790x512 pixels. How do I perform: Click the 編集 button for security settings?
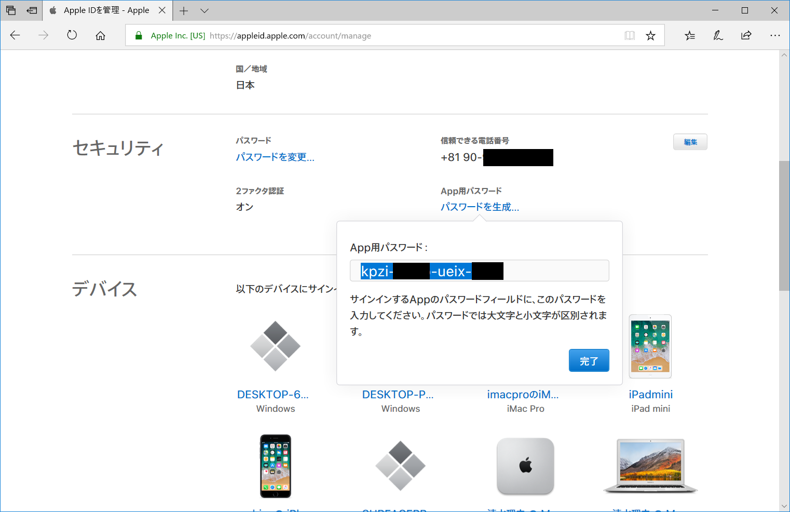point(690,142)
